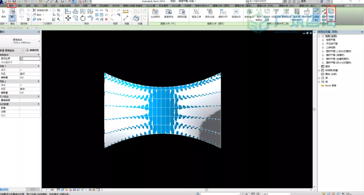
Task: Expand the 三维视图 tree node
Action: (323, 48)
